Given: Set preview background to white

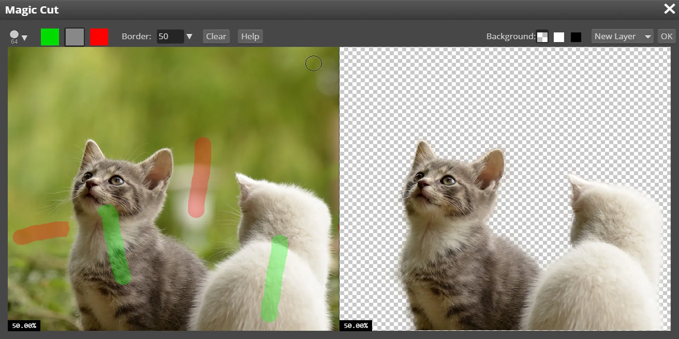Looking at the screenshot, I should pyautogui.click(x=559, y=37).
